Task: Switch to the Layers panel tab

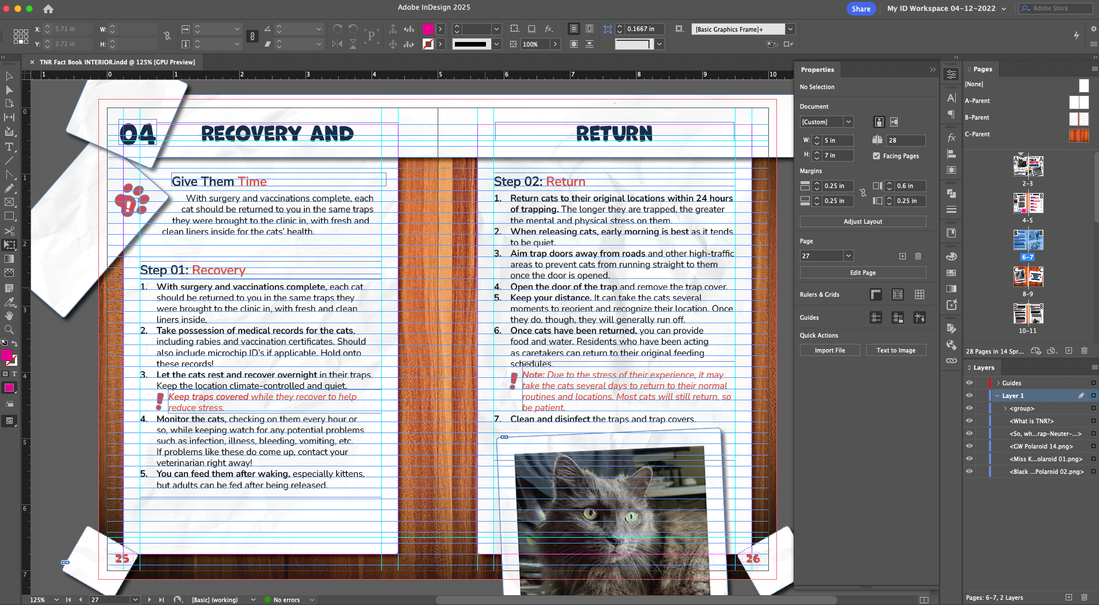Action: (x=983, y=367)
